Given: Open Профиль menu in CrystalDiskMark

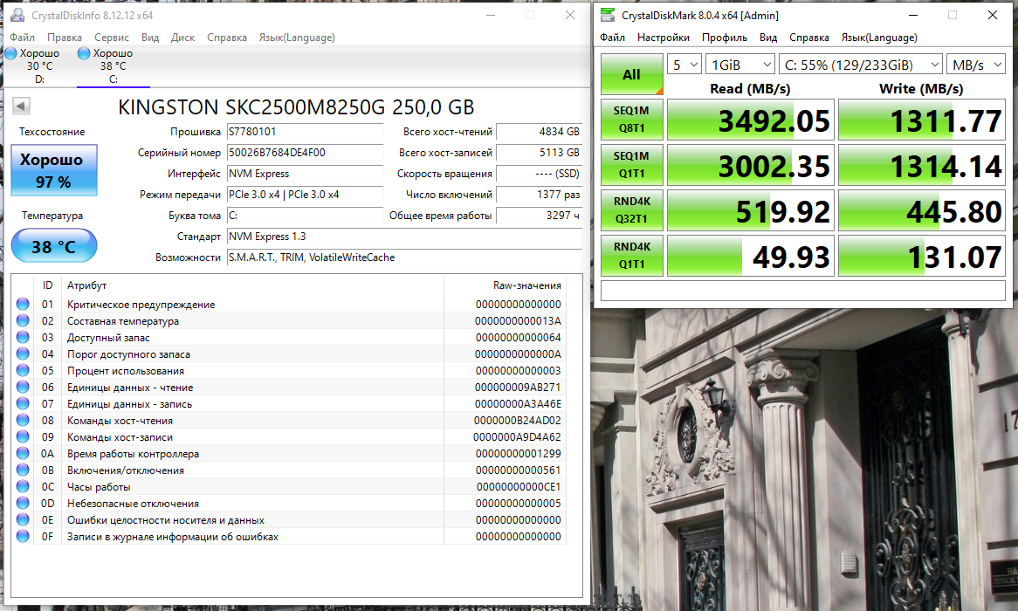Looking at the screenshot, I should point(725,38).
